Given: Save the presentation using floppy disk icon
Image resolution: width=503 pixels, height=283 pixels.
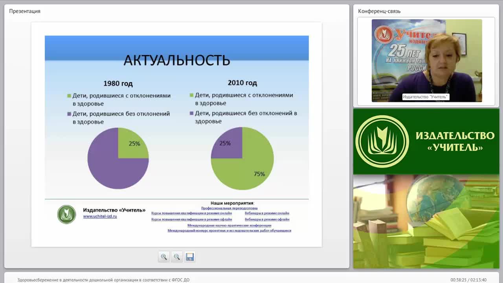Looking at the screenshot, I should [190, 257].
